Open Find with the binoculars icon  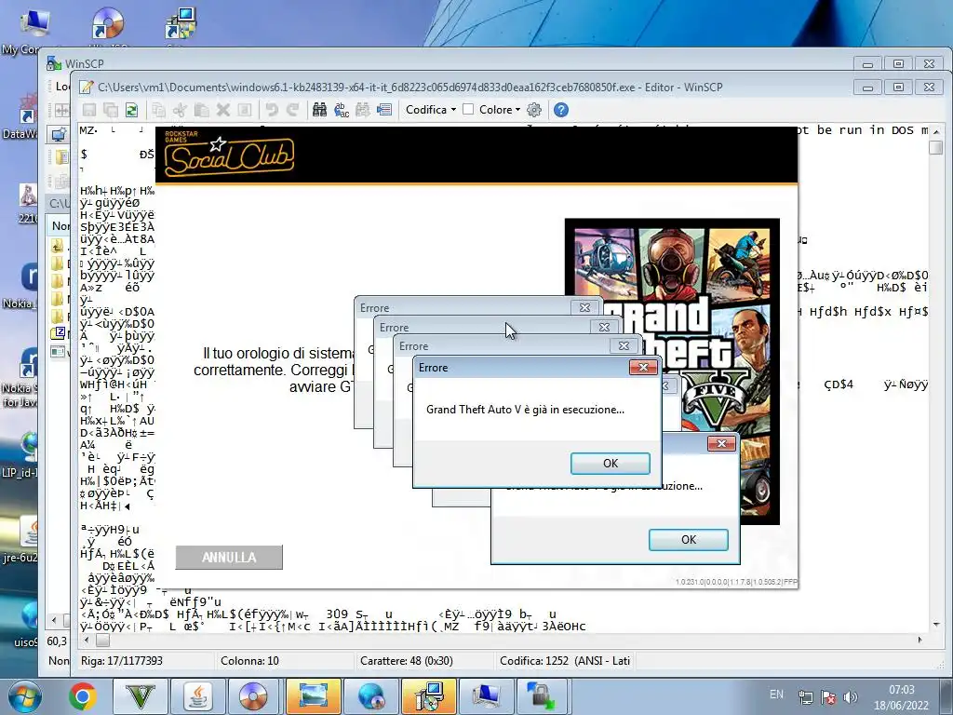point(320,110)
